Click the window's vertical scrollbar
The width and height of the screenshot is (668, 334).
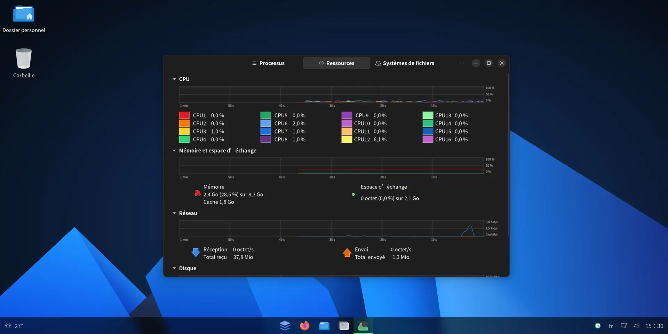click(x=508, y=154)
